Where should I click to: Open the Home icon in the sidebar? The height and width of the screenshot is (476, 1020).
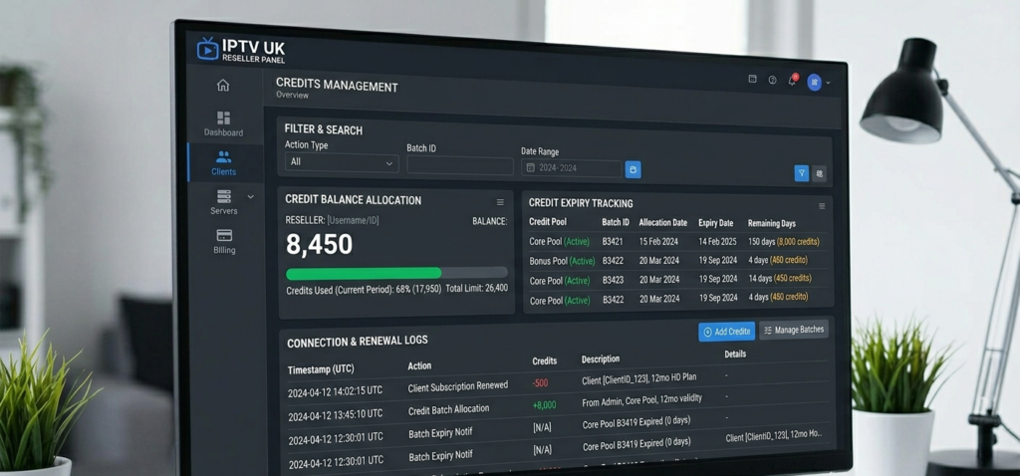(x=223, y=86)
